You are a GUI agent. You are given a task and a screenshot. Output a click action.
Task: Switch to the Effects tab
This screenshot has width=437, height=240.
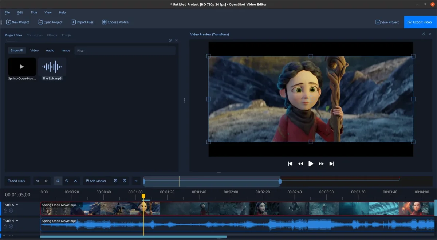point(52,35)
